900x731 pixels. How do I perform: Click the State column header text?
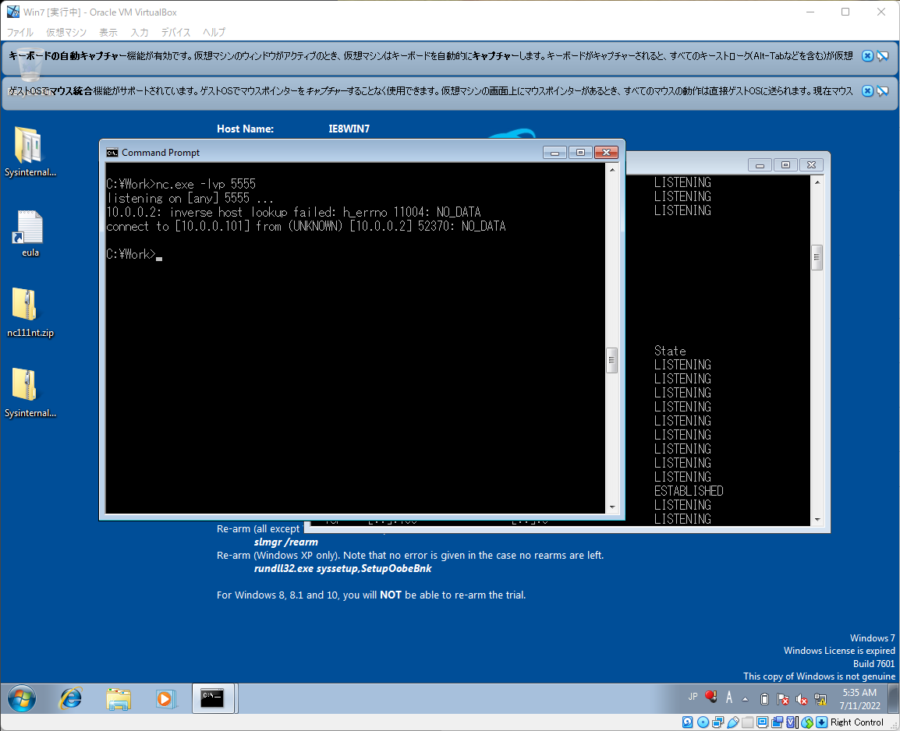[670, 351]
